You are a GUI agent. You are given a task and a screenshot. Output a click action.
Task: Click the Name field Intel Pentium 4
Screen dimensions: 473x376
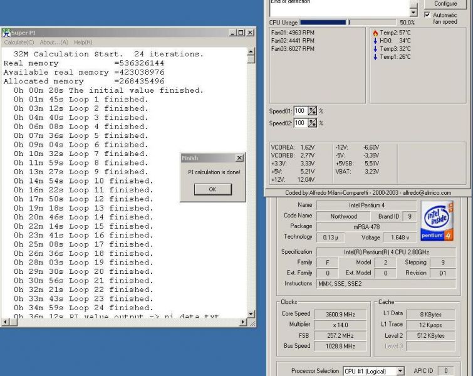pos(366,205)
